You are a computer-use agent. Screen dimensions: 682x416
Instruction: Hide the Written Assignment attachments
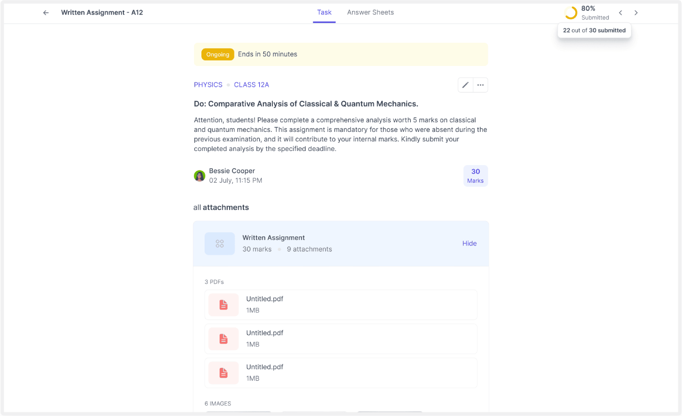coord(469,244)
